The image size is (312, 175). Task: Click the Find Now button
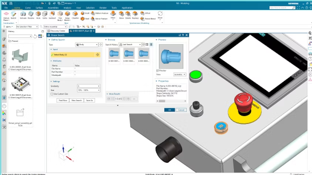63,100
